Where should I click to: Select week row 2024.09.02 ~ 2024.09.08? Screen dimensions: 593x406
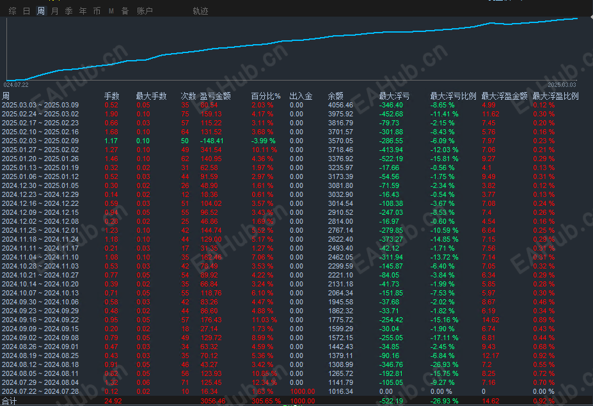[x=297, y=338]
